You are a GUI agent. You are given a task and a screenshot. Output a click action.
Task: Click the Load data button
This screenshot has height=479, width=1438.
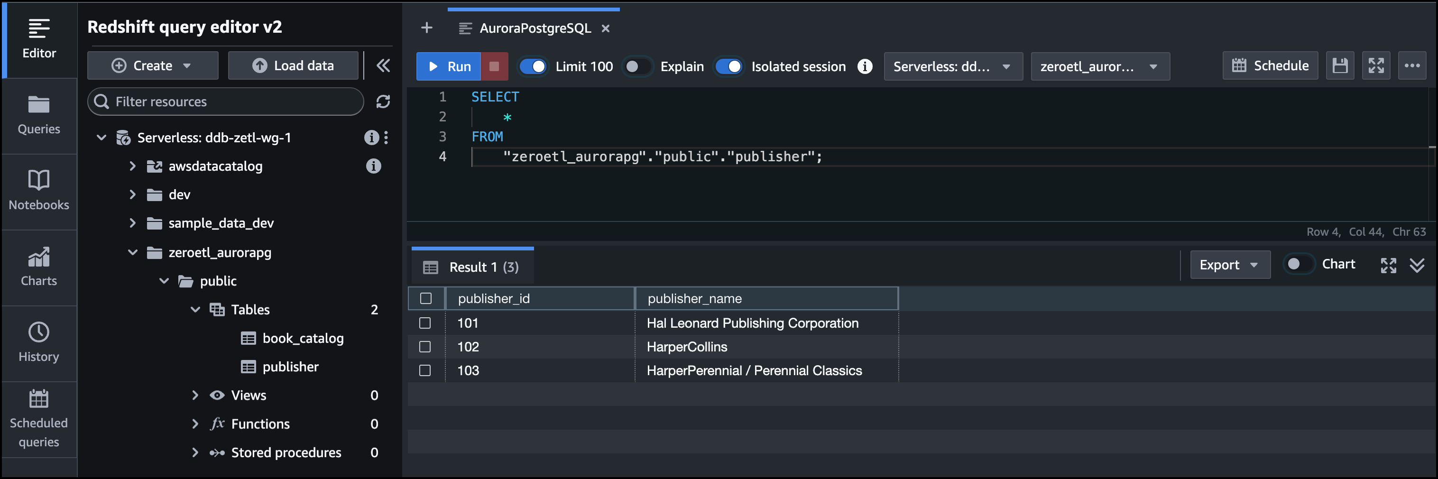coord(293,66)
